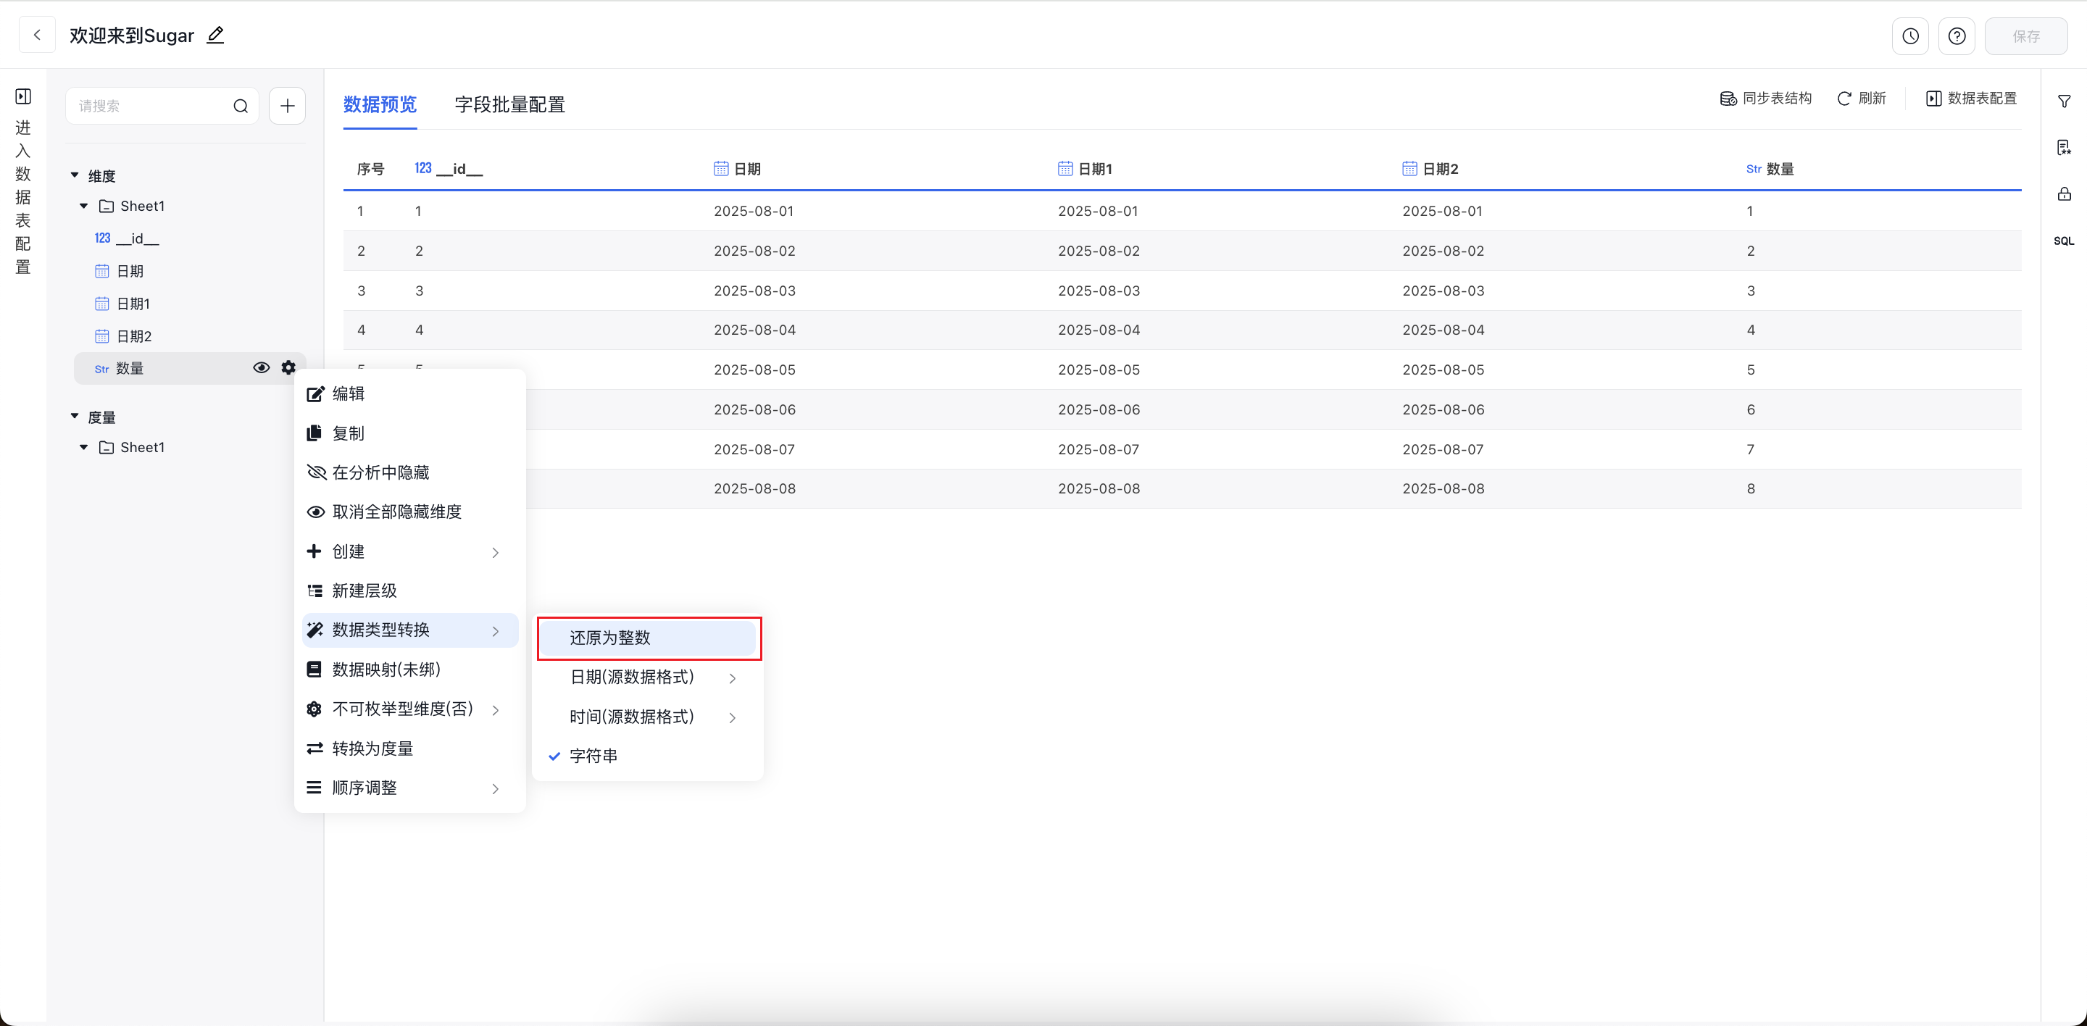Click the document settings icon on right sidebar
Viewport: 2087px width, 1026px height.
pyautogui.click(x=2064, y=147)
